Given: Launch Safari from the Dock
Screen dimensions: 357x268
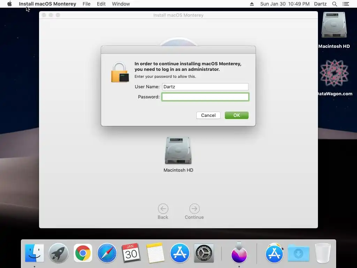Looking at the screenshot, I should 107,253.
